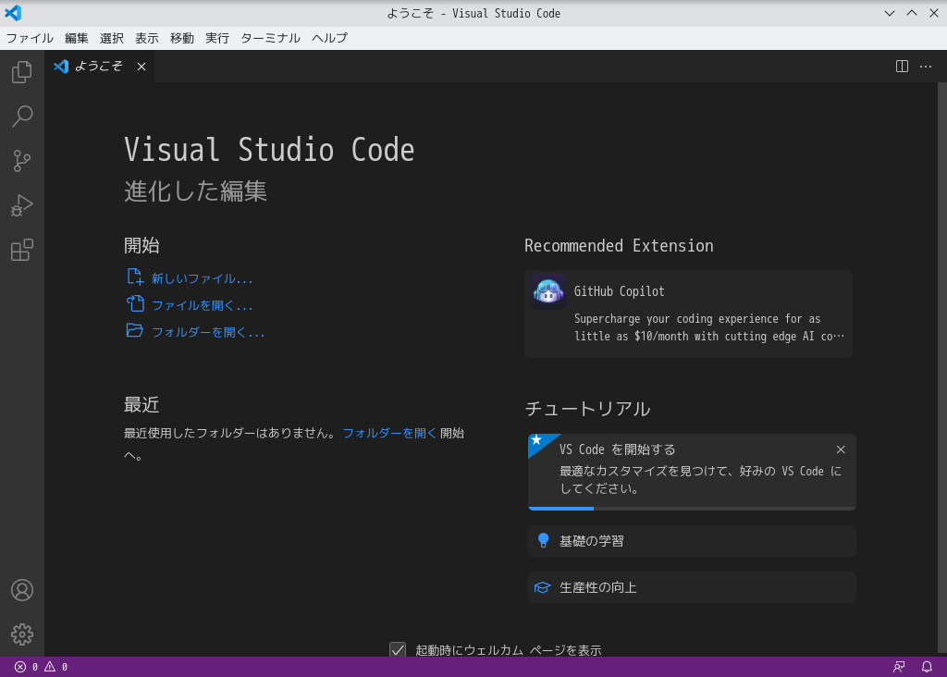Screen dimensions: 947x677
Task: Open the 移動 menu
Action: point(182,38)
